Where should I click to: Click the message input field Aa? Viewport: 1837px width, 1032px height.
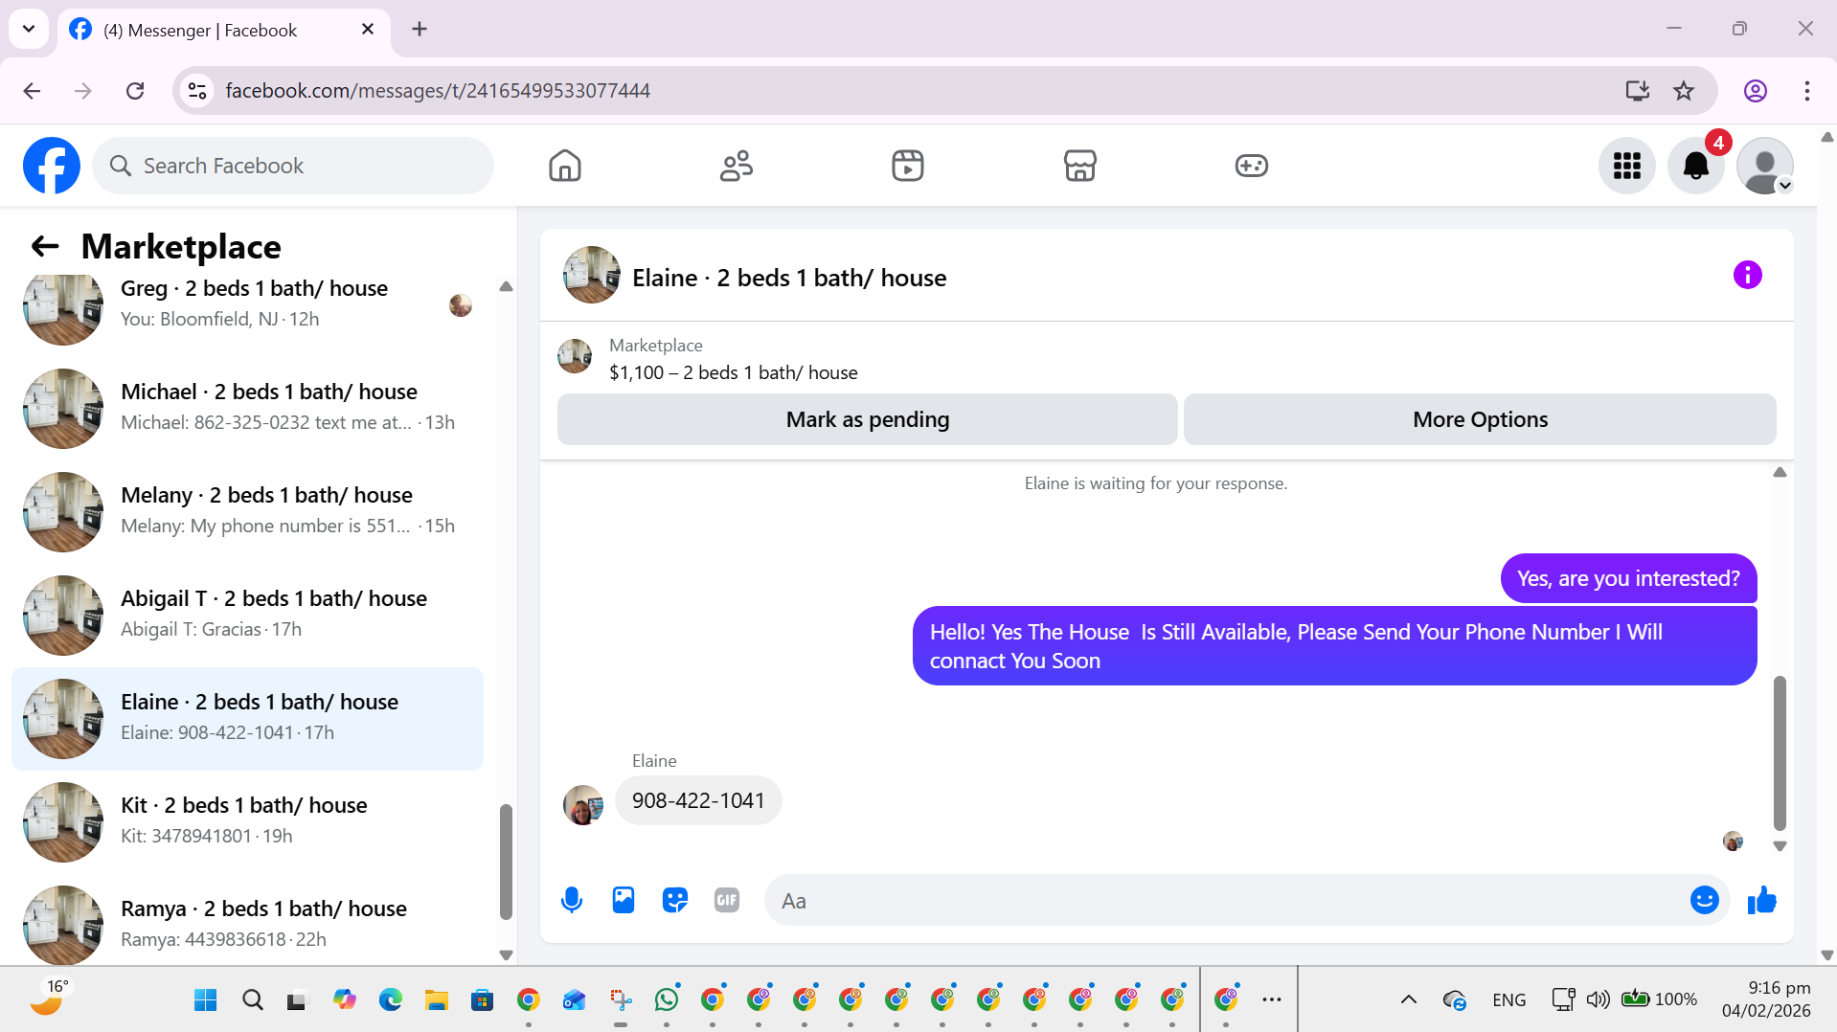1226,901
